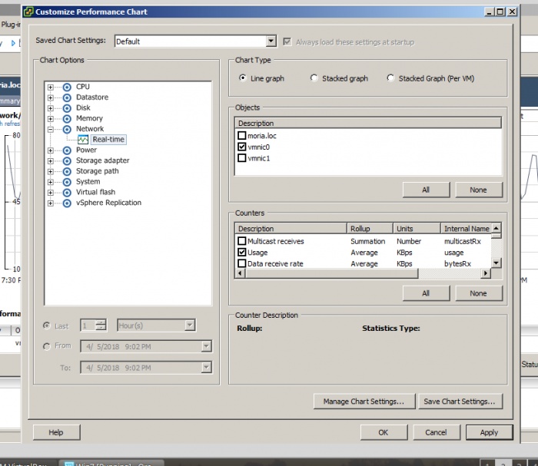Click the Power category icon
Viewport: 538px width, 466px height.
click(68, 150)
